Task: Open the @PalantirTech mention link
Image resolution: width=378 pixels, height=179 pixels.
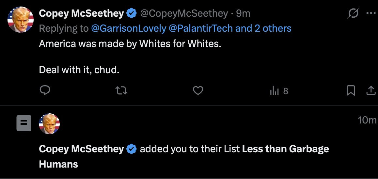Action: tap(201, 28)
